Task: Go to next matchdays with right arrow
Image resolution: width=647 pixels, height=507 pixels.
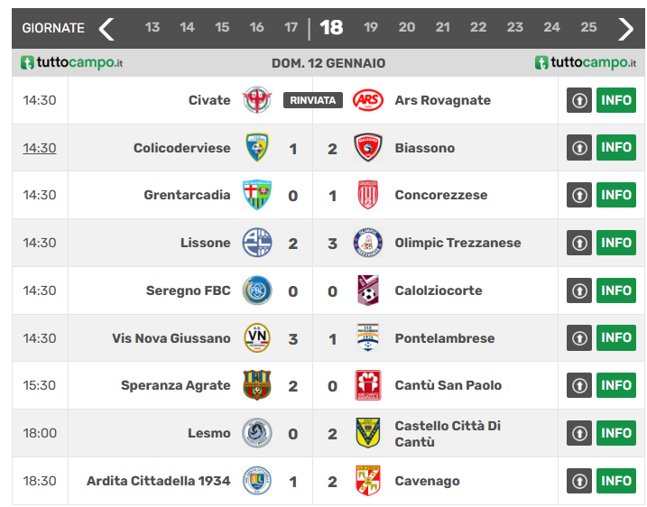Action: click(x=625, y=29)
